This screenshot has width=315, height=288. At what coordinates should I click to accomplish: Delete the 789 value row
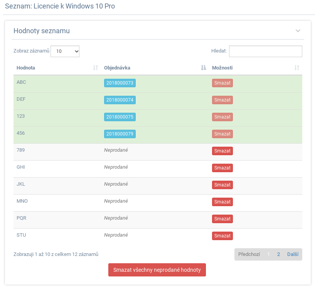click(x=222, y=151)
